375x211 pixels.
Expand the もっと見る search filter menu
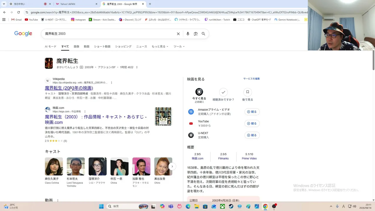(160, 47)
